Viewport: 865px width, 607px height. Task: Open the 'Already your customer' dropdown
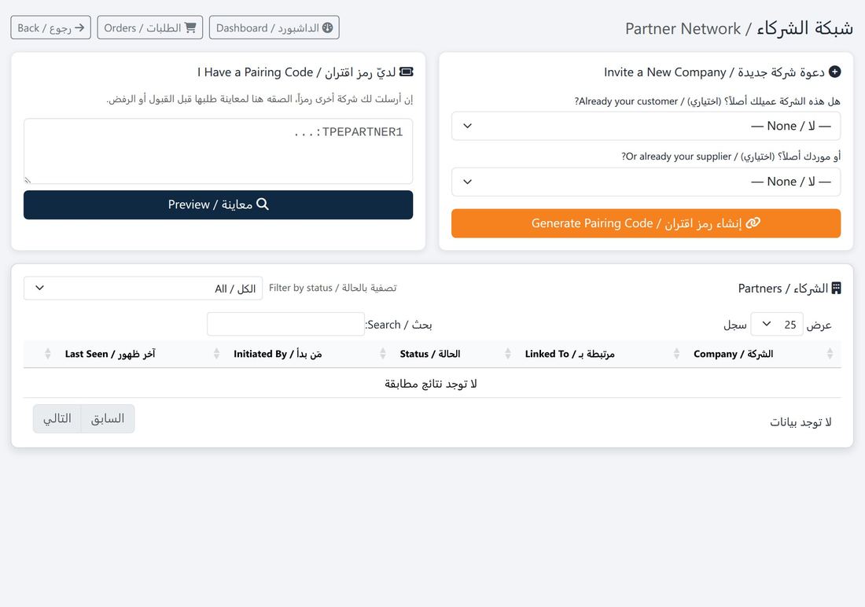pos(646,126)
